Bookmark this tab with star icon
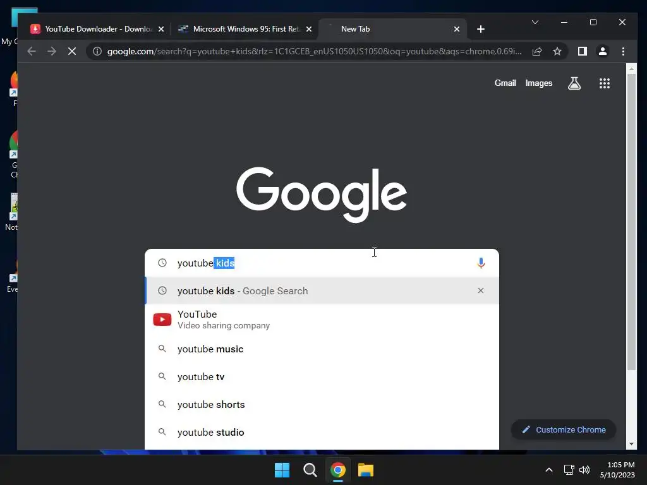The width and height of the screenshot is (647, 485). tap(557, 51)
